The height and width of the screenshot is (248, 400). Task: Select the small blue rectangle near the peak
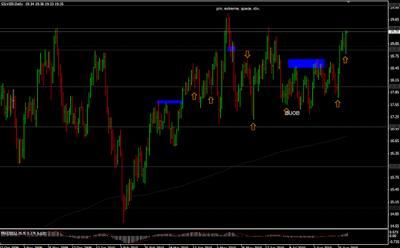[232, 49]
